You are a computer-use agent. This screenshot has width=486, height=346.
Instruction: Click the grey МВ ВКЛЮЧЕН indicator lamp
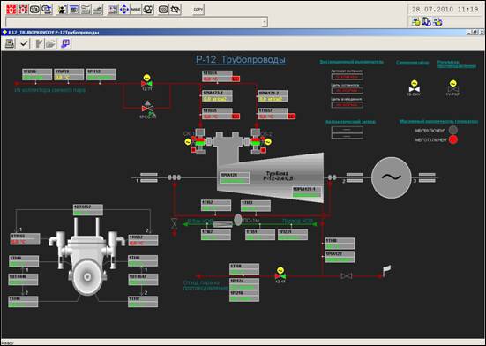coord(452,130)
